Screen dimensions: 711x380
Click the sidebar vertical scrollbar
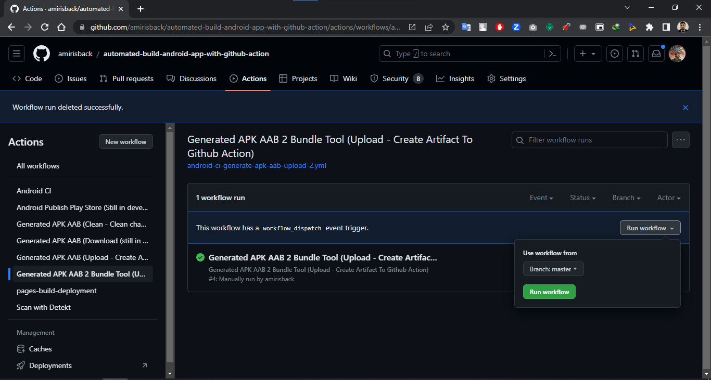click(x=170, y=247)
